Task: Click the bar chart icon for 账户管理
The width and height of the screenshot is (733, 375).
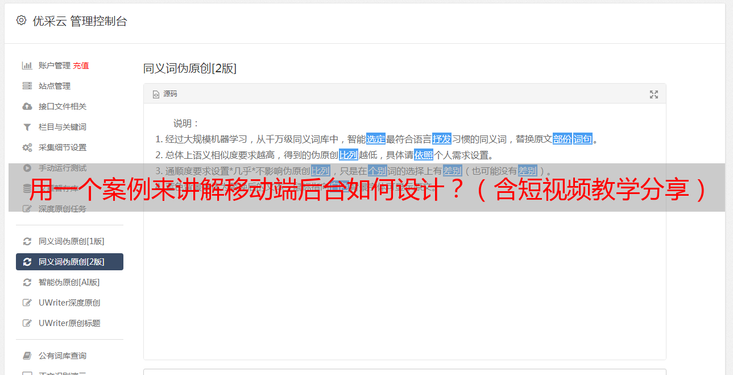Action: (27, 65)
